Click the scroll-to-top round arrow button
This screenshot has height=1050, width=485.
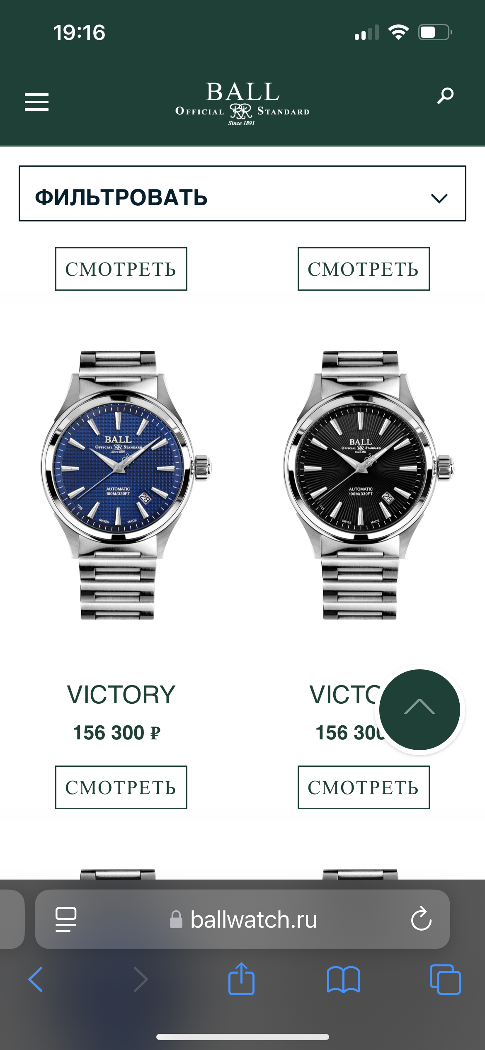coord(420,710)
